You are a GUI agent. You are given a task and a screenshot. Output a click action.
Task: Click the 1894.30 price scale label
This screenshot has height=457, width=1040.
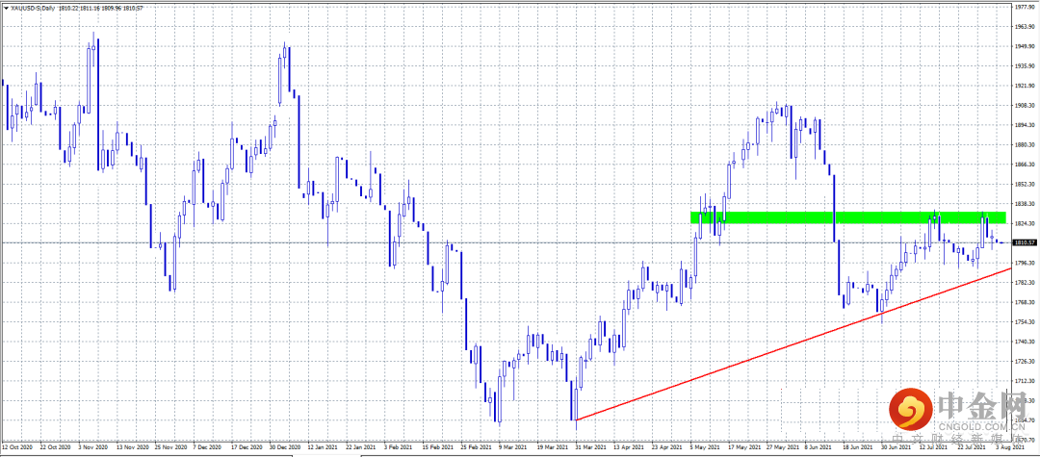[1025, 125]
